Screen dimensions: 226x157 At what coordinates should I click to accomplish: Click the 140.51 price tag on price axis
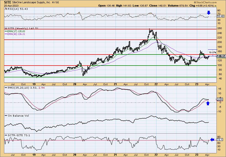pyautogui.click(x=221, y=56)
